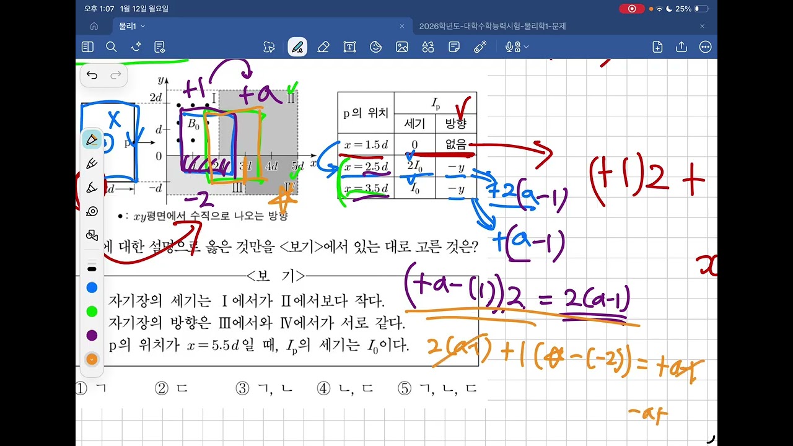The image size is (793, 446).
Task: Select the tape tool in palette
Action: pyautogui.click(x=92, y=211)
